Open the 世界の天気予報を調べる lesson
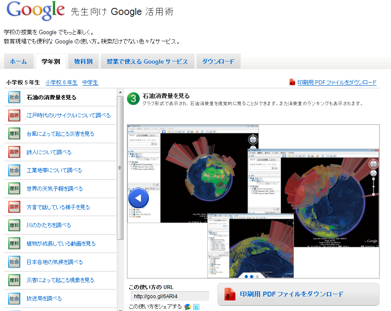Screen dimensions: 391x311 click(x=55, y=189)
